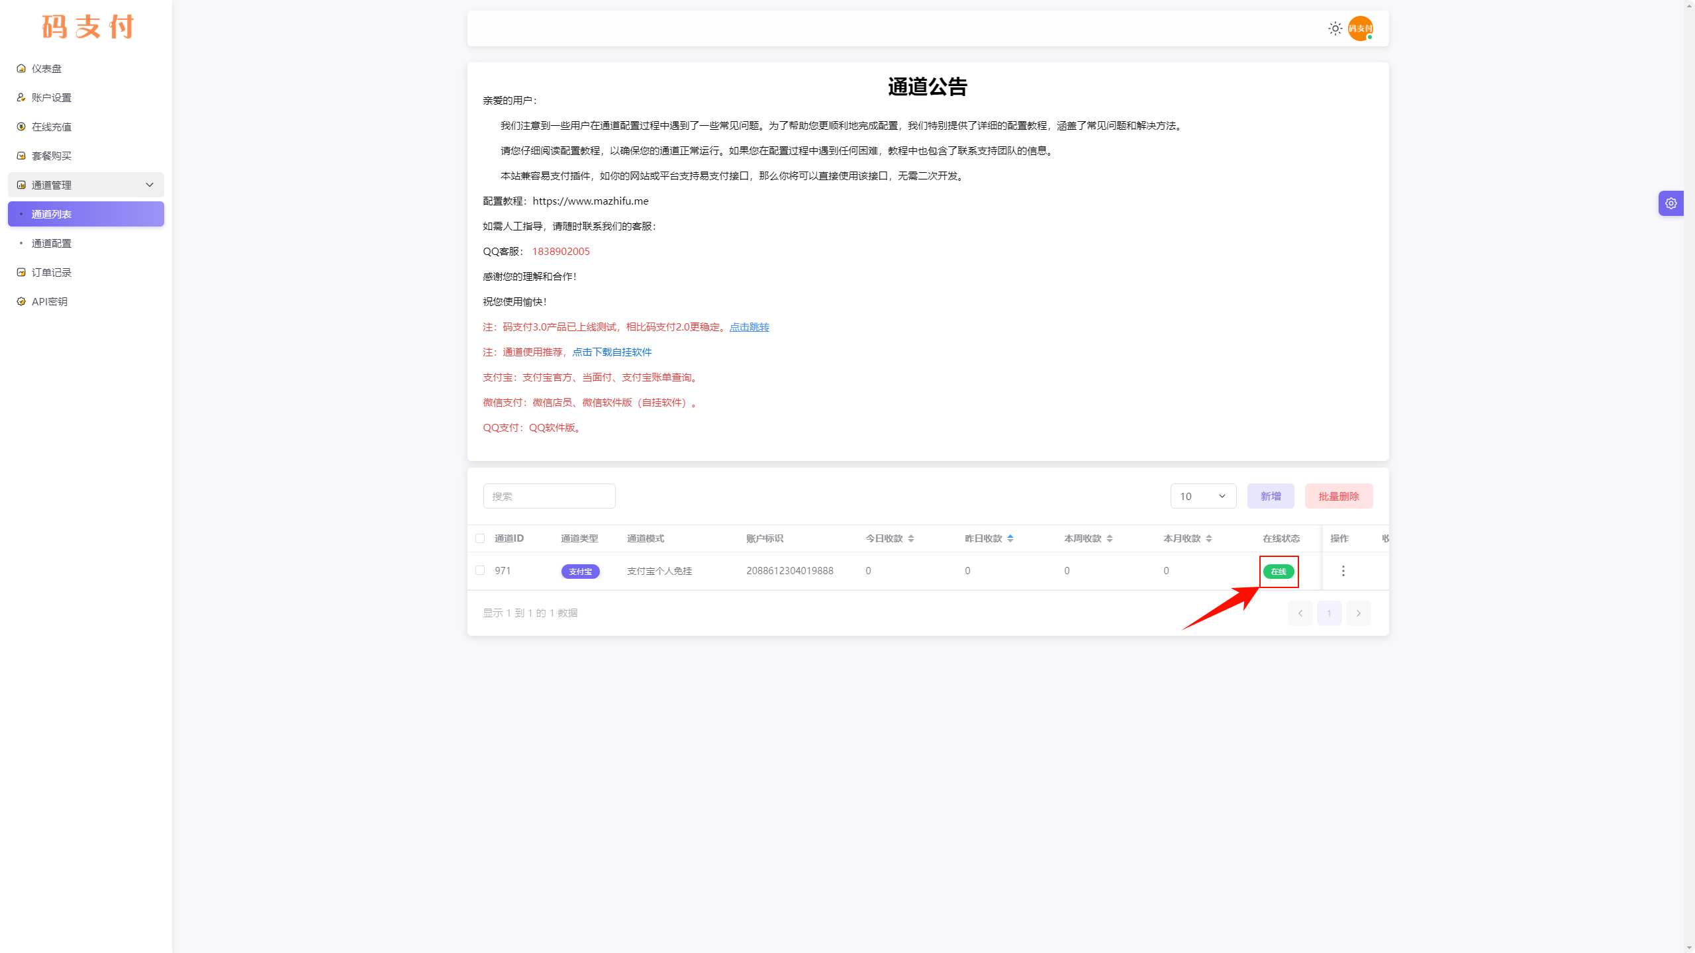This screenshot has width=1695, height=953.
Task: Open row actions three-dot menu
Action: (x=1343, y=571)
